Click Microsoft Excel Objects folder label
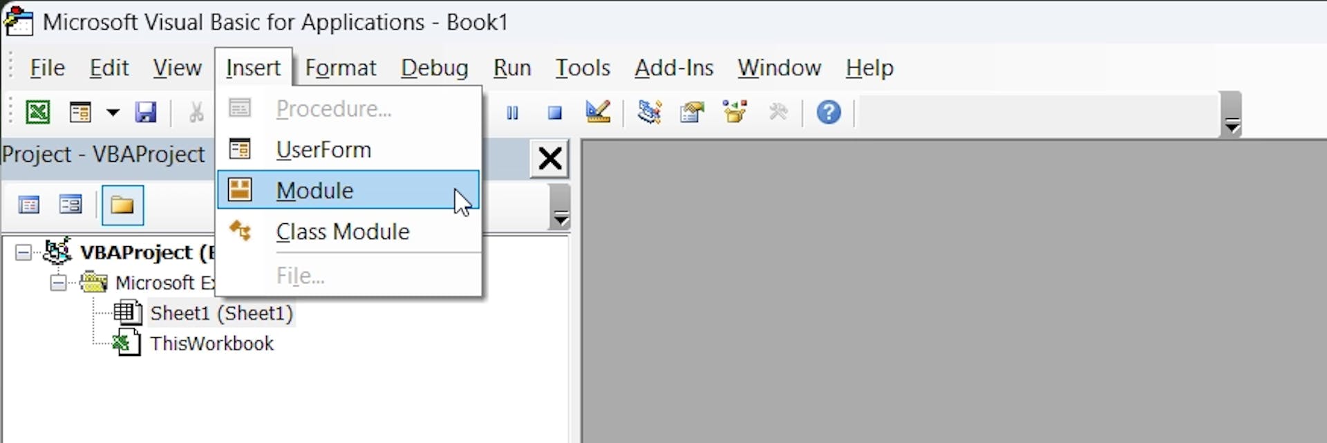This screenshot has width=1327, height=443. [x=165, y=283]
